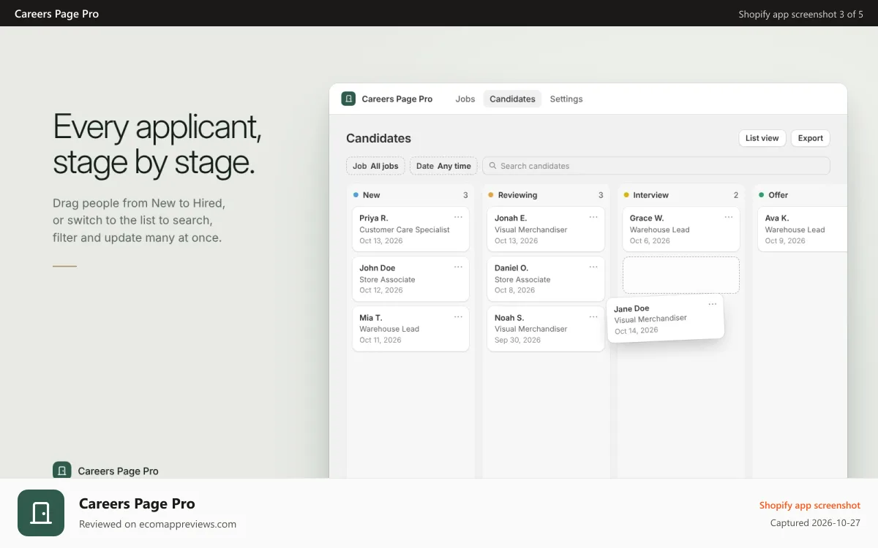The width and height of the screenshot is (878, 548).
Task: Click 'Sep 30, 2026' on Noah S. card
Action: (x=517, y=340)
